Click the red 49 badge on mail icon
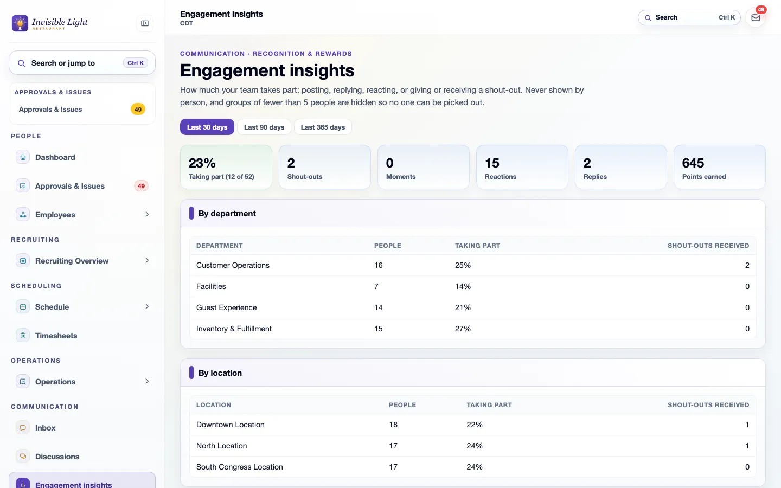The width and height of the screenshot is (781, 488). pos(761,10)
